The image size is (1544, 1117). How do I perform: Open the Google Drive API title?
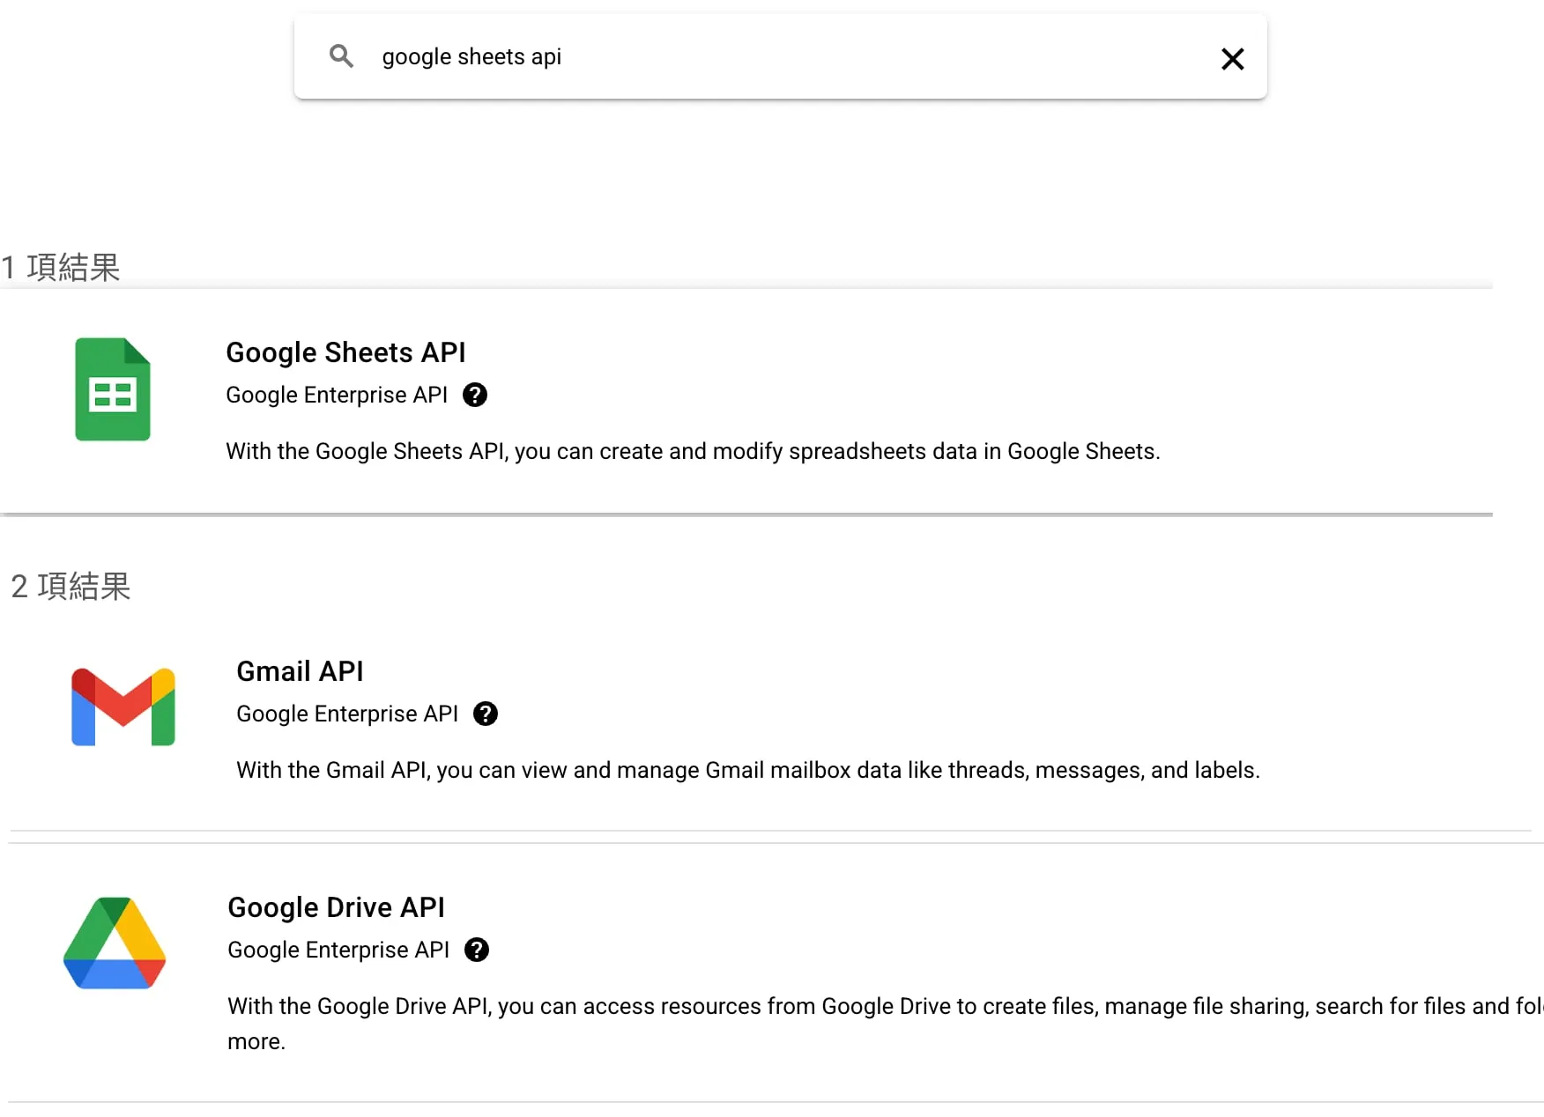336,907
